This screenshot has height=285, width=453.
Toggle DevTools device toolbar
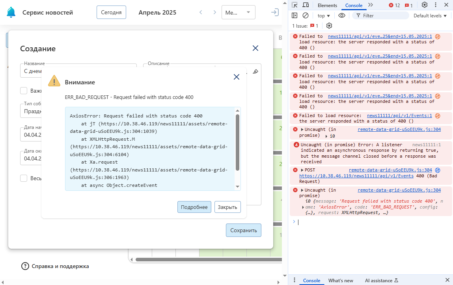pos(306,5)
